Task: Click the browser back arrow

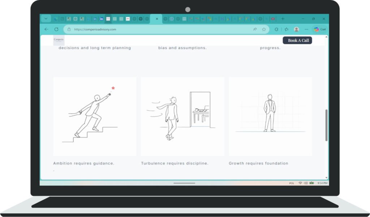Action: (46, 29)
